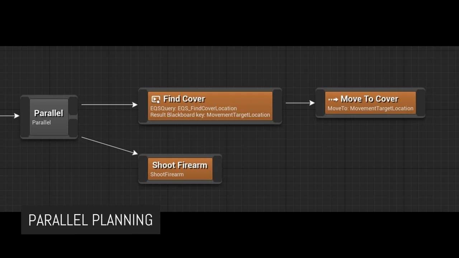Click the Parallel node's lower right output pin
This screenshot has height=258, width=459.
point(73,127)
